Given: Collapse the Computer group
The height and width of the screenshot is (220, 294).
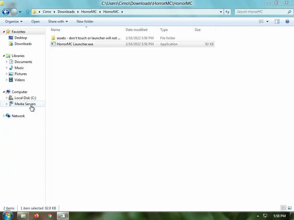Looking at the screenshot, I should 4,92.
